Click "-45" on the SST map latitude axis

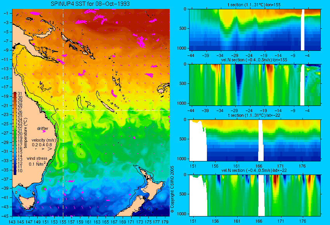coord(5,216)
